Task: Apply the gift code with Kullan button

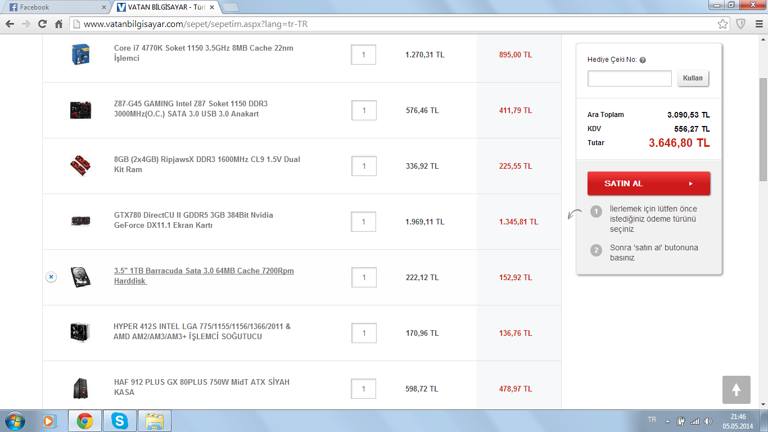Action: point(693,78)
